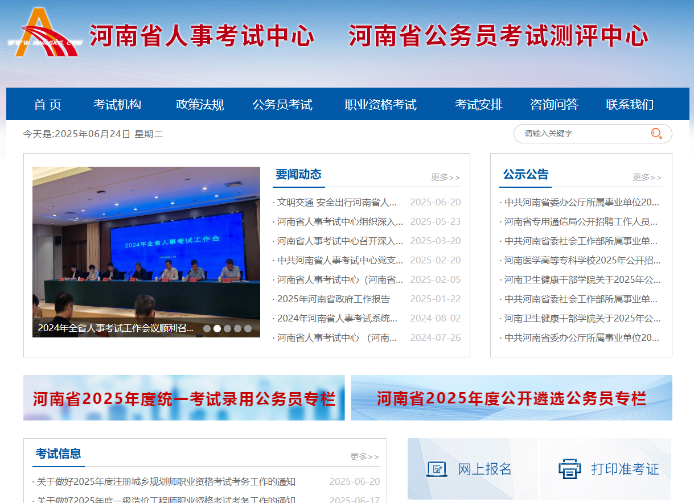The height and width of the screenshot is (503, 694).
Task: Open the 职业资格考试 navigation menu
Action: pos(380,105)
